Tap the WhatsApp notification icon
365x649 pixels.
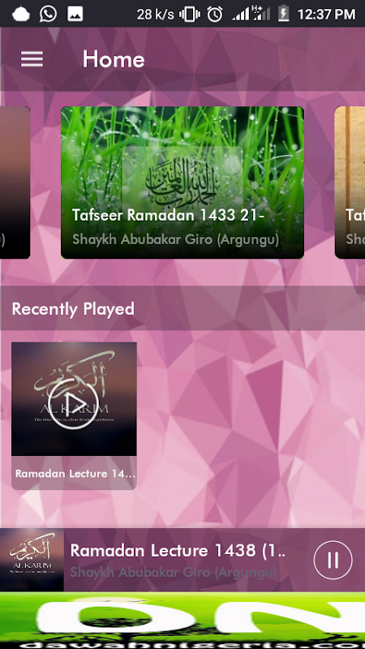(48, 14)
